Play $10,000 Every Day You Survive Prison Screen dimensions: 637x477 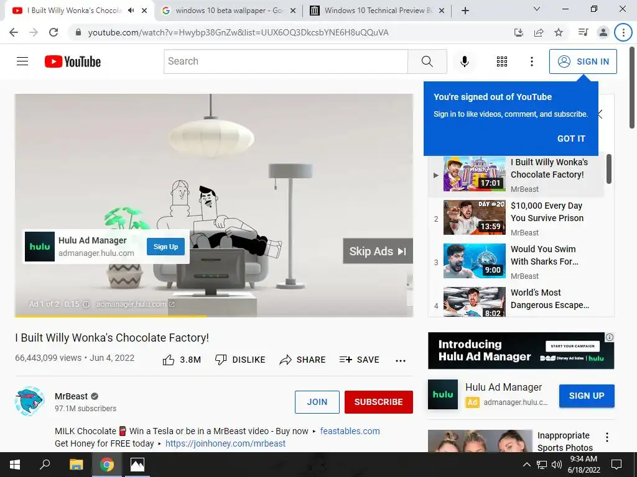coord(516,218)
